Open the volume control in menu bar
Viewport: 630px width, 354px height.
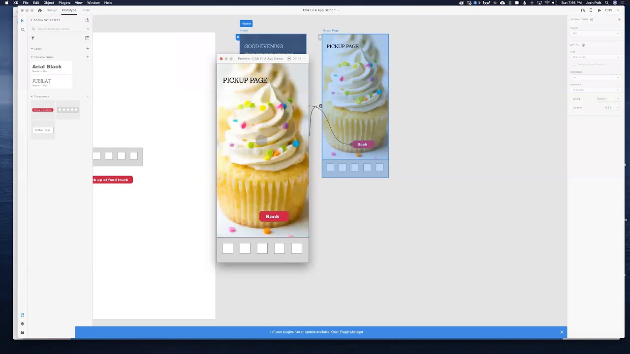(555, 3)
